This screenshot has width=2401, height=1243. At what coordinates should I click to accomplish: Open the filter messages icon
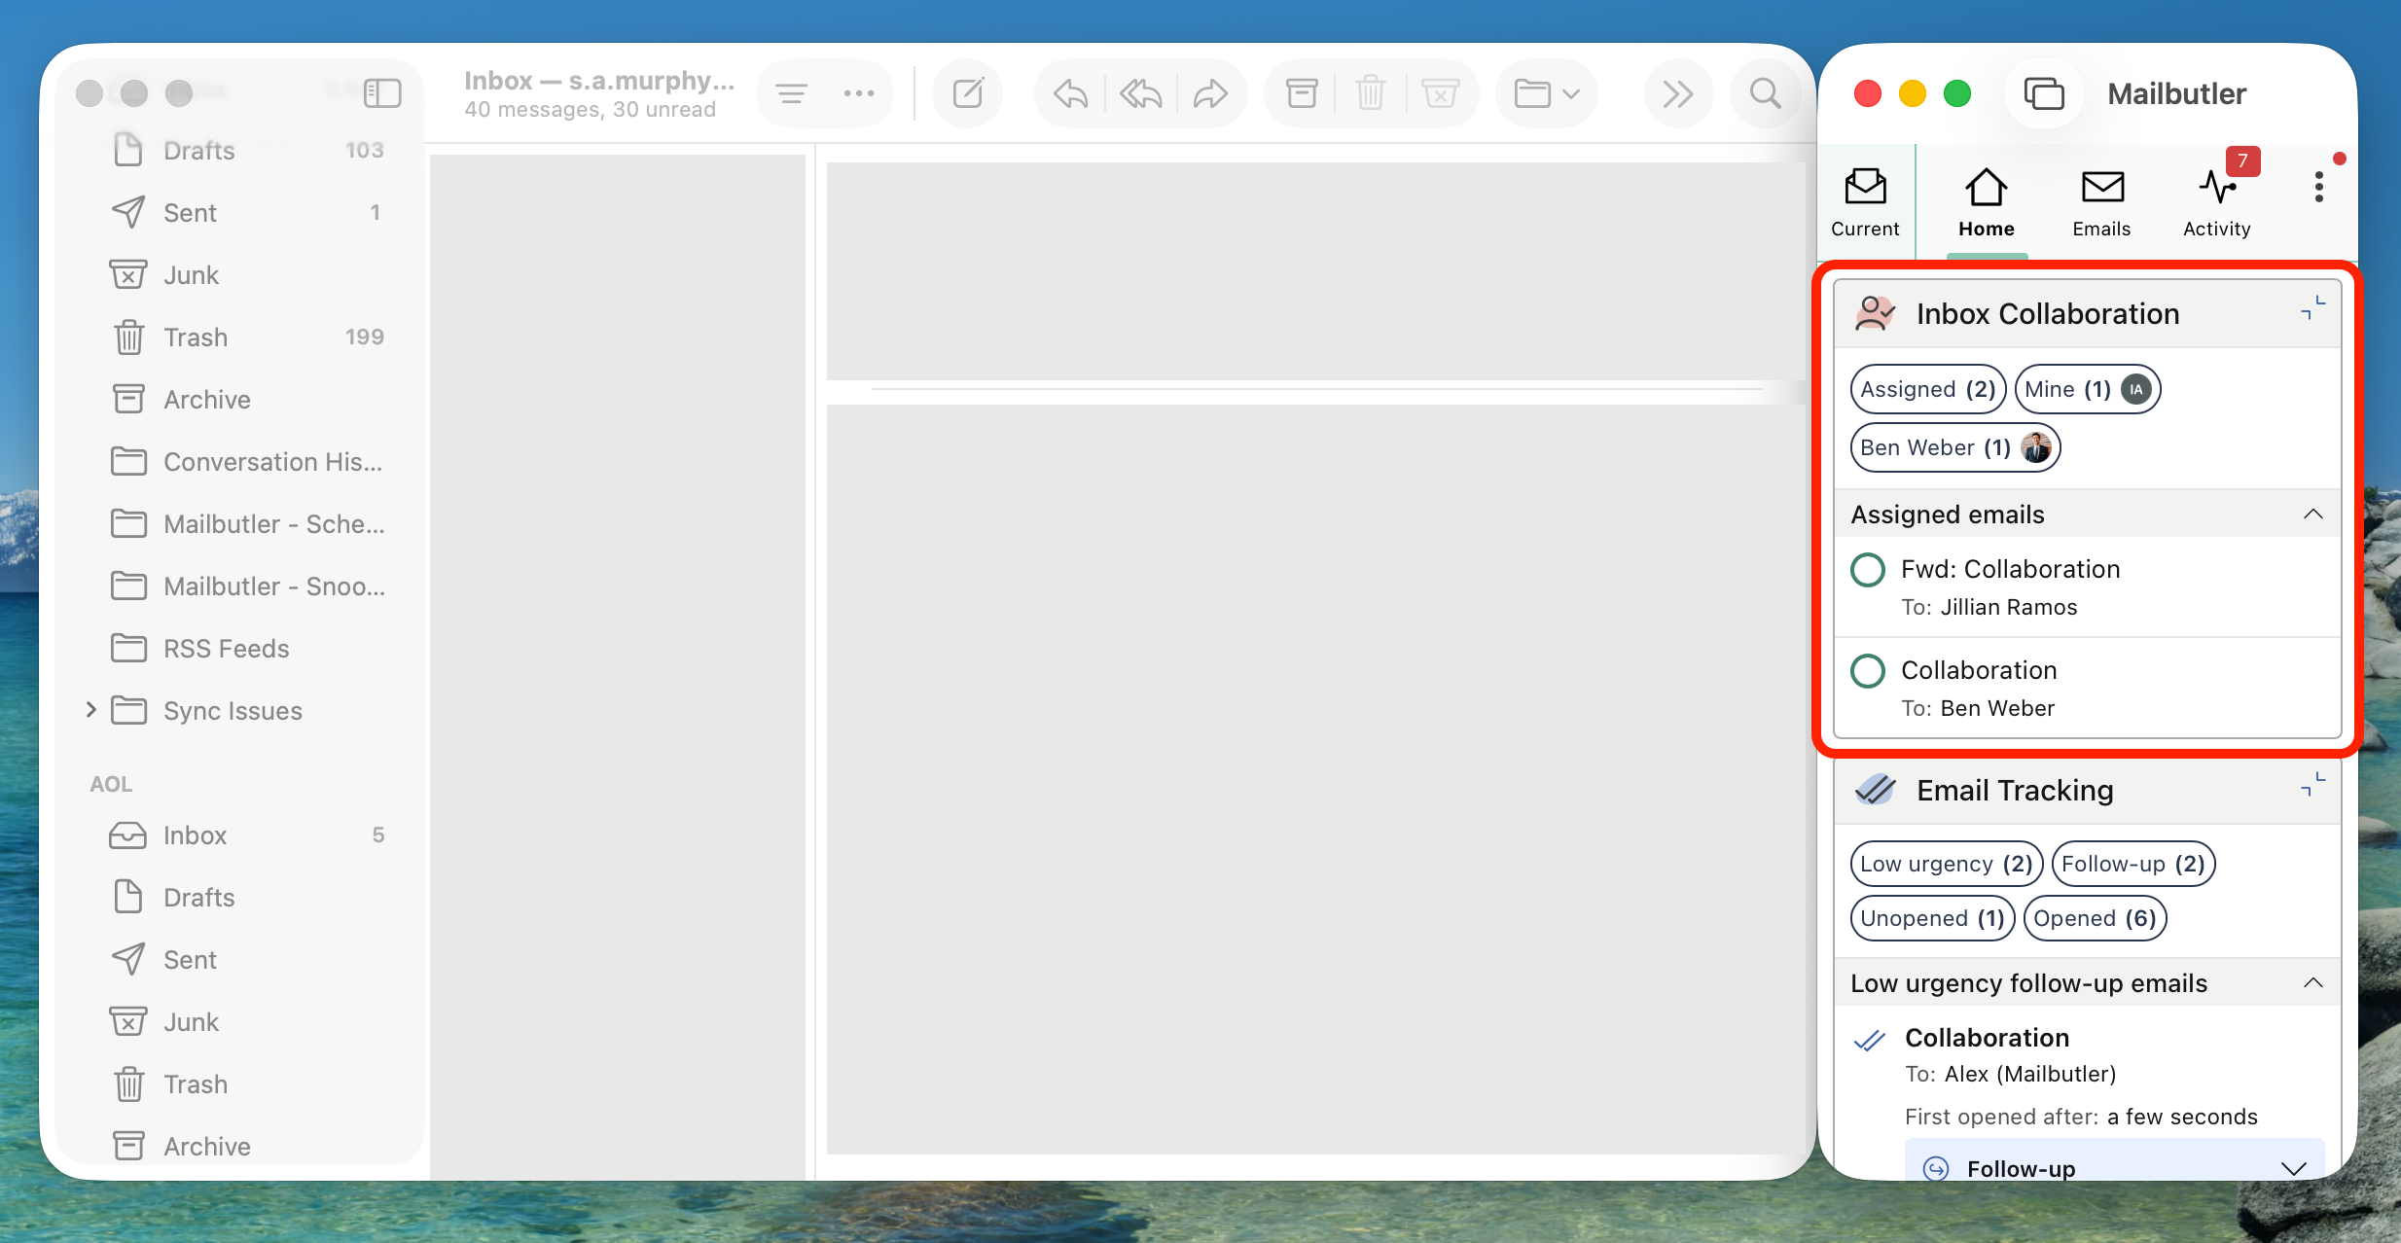click(792, 93)
